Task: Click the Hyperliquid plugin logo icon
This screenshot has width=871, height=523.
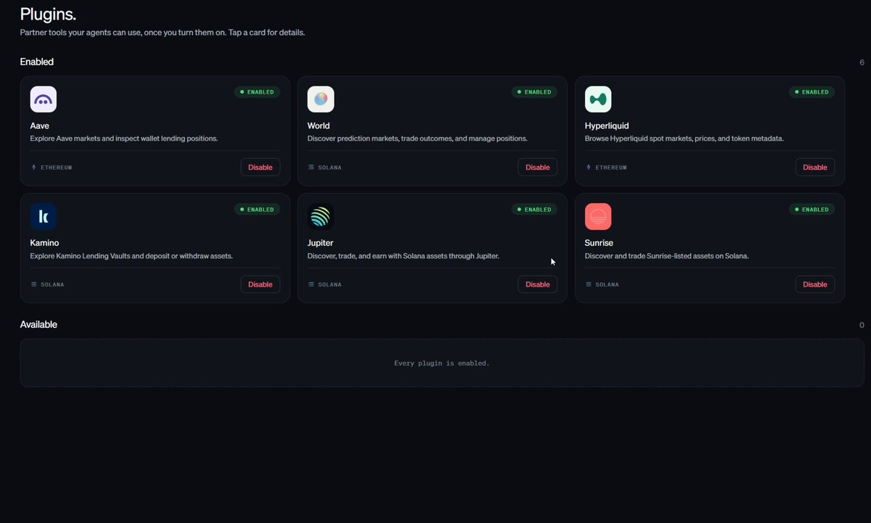Action: [x=598, y=99]
